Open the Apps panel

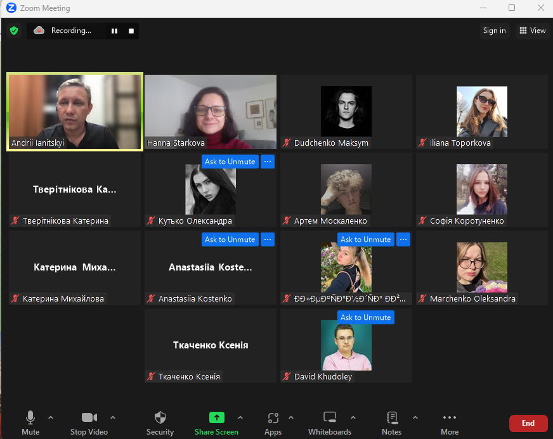[x=273, y=422]
